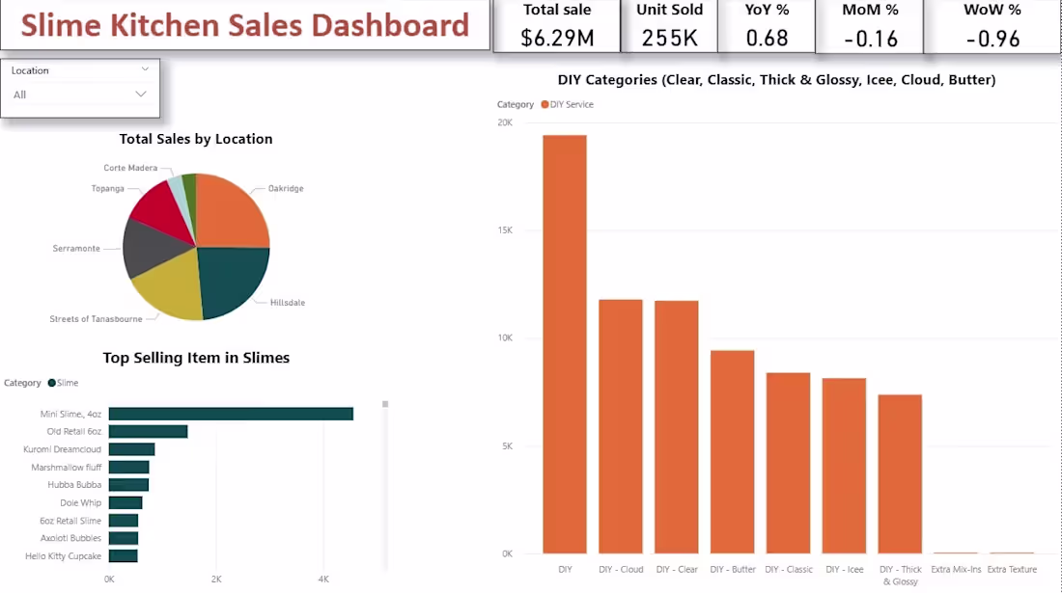Screen dimensions: 1062x593
Task: Click the Total sale $6.29M card
Action: 557,26
